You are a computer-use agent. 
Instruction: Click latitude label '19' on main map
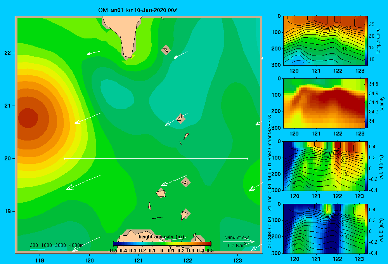pos(8,211)
